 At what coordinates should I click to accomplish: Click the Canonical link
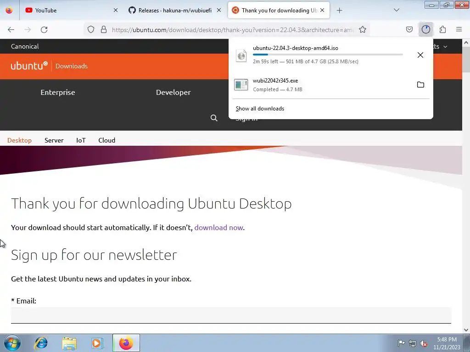(x=25, y=46)
